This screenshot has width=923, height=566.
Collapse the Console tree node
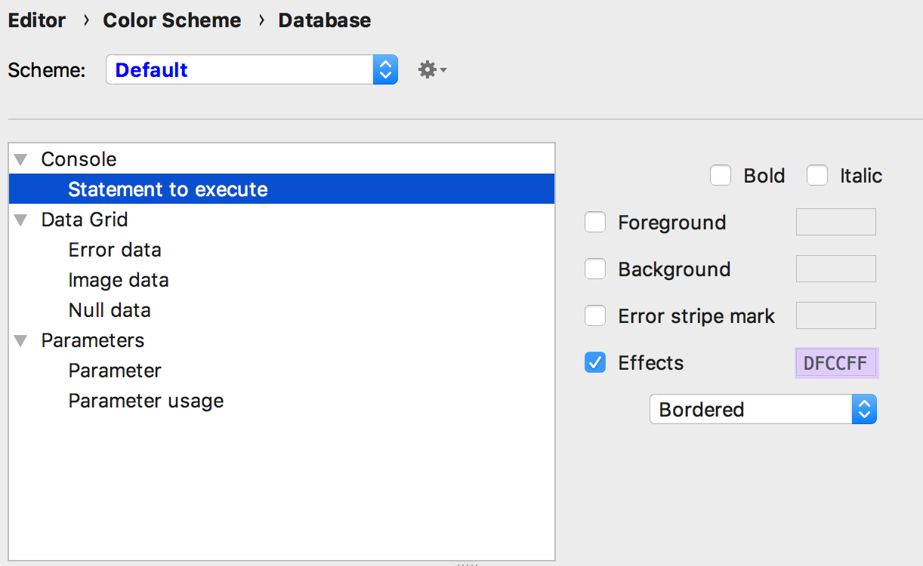click(x=20, y=159)
